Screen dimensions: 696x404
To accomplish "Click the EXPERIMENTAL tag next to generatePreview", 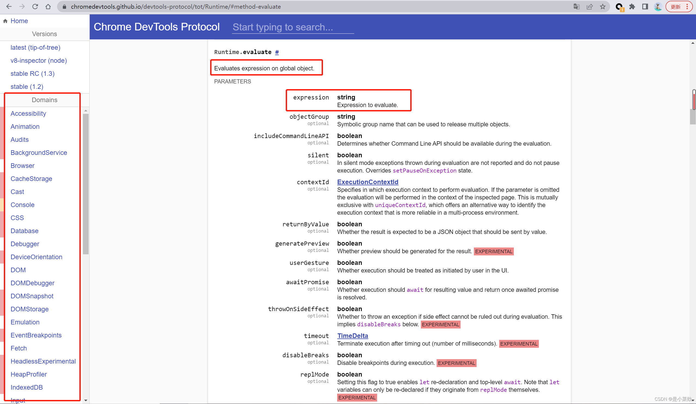I will (x=493, y=251).
